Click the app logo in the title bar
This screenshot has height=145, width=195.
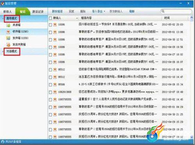coord(2,4)
